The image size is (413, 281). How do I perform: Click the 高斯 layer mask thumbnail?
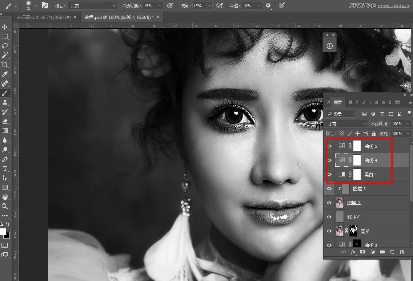tap(353, 231)
